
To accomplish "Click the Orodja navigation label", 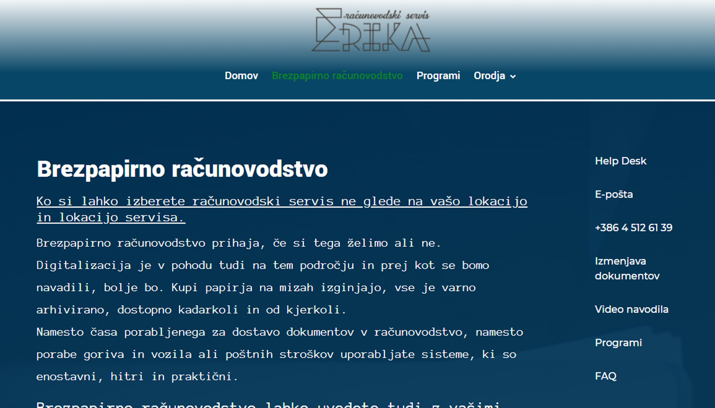I will [489, 75].
